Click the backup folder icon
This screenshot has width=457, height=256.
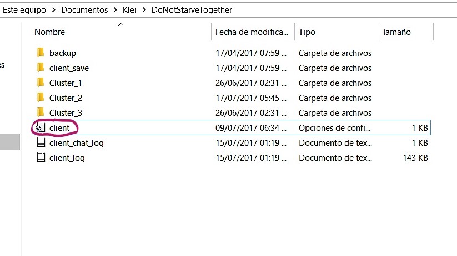coord(40,53)
